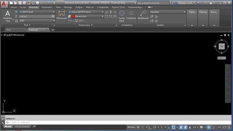Toggle snap mode in status bar
The height and width of the screenshot is (131, 233).
(142, 127)
